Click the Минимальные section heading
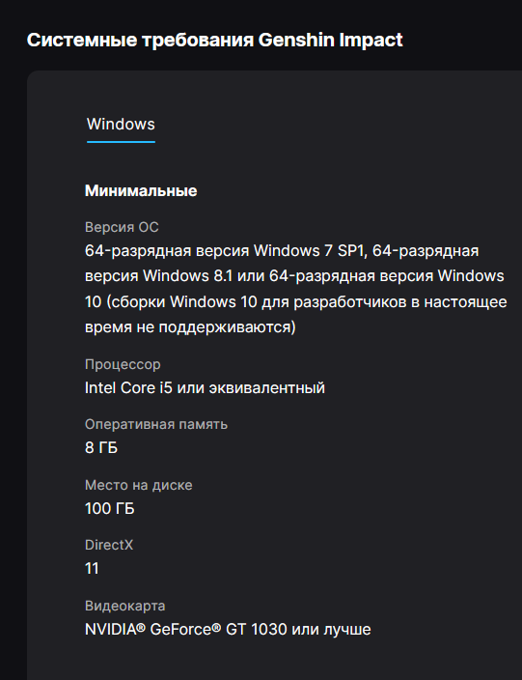This screenshot has width=522, height=680. 141,191
